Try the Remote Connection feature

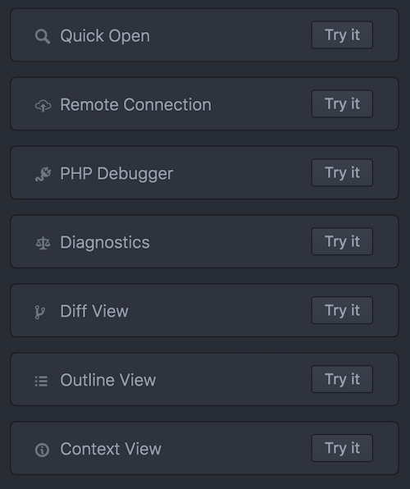tap(342, 104)
